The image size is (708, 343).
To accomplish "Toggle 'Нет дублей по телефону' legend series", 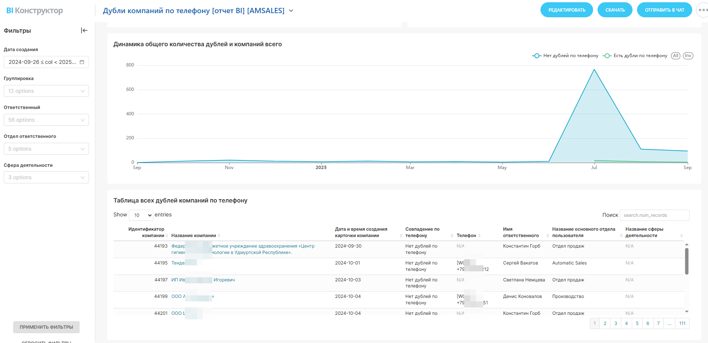I will [x=566, y=56].
